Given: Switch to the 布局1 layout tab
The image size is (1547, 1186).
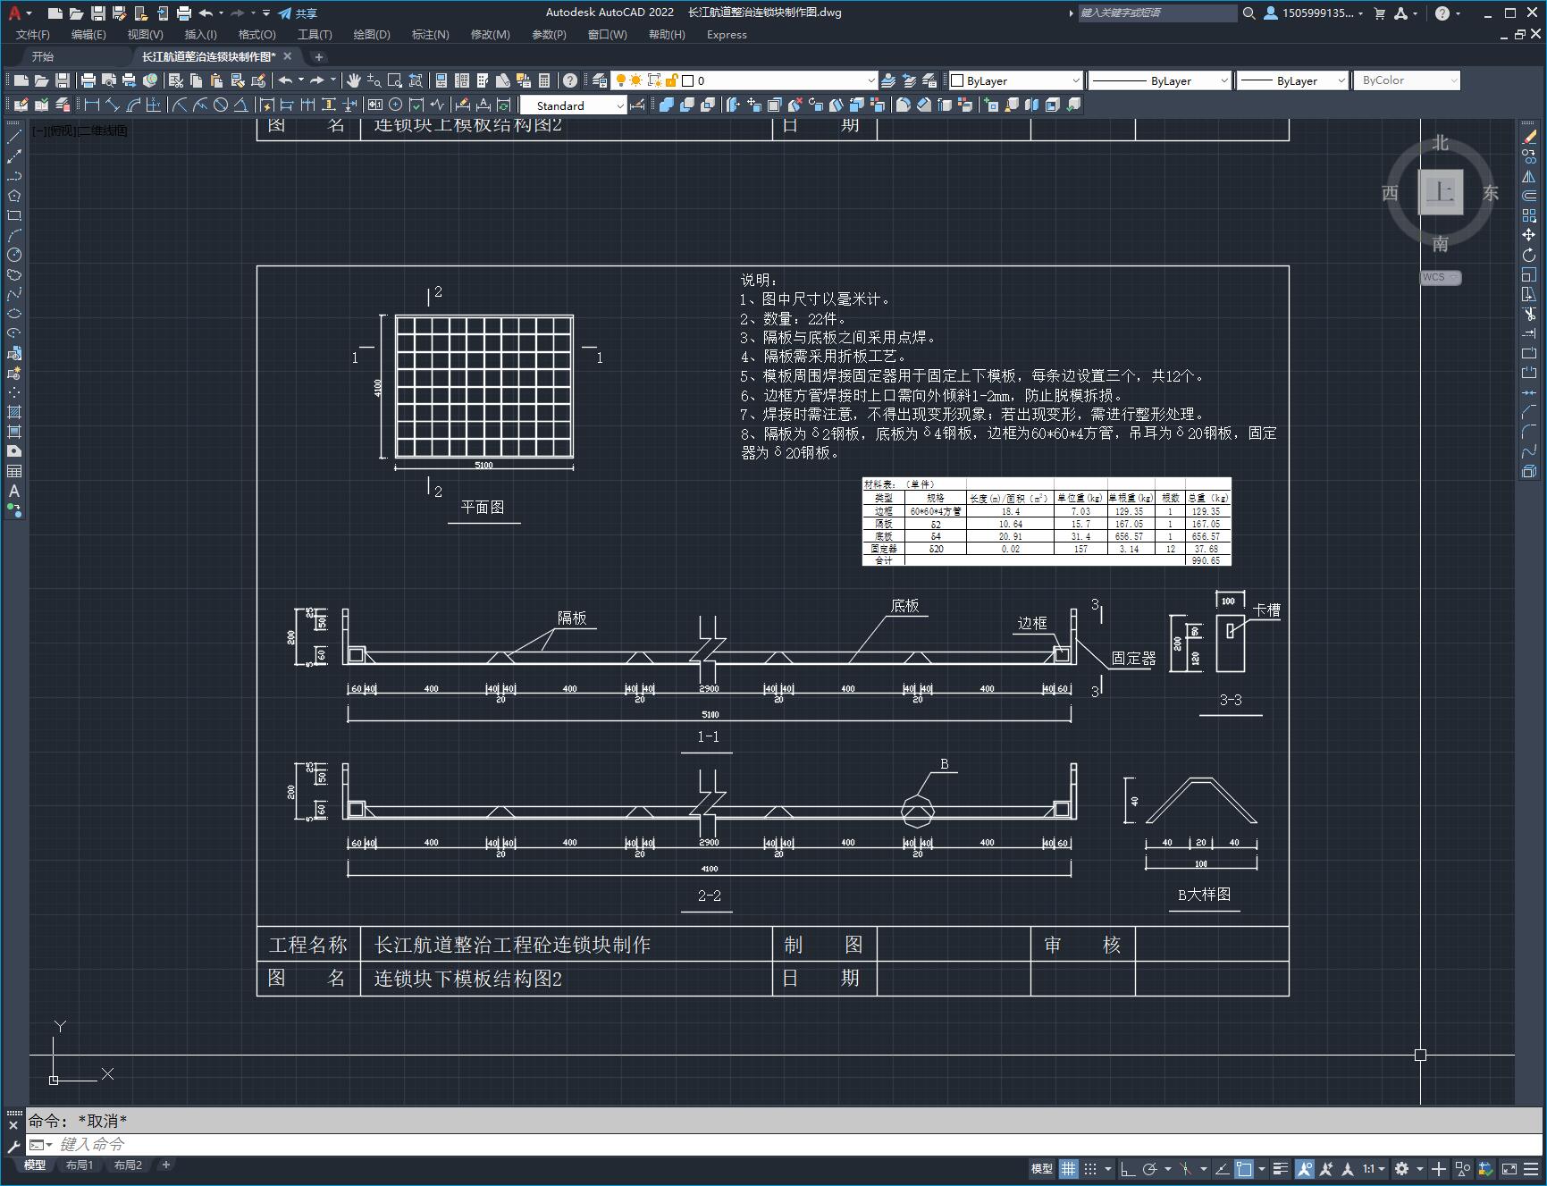Looking at the screenshot, I should pos(80,1165).
